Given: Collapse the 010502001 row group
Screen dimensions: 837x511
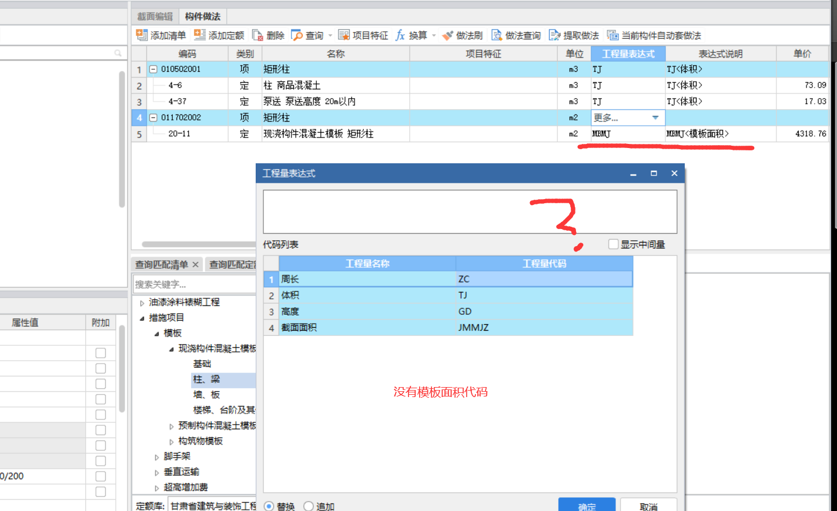Looking at the screenshot, I should click(153, 69).
